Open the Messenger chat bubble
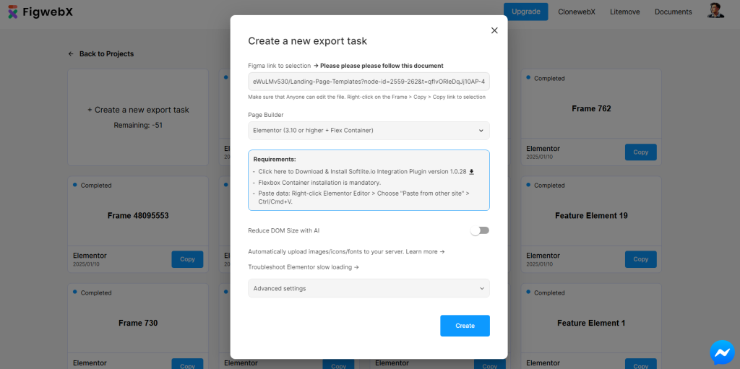 722,352
